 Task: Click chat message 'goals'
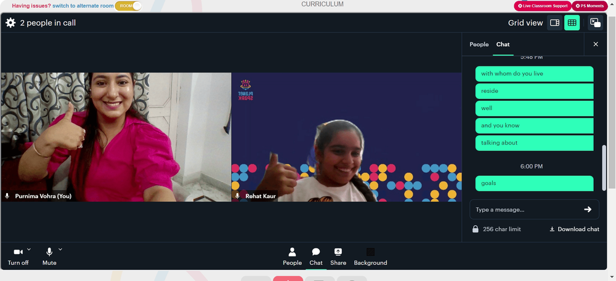pos(534,183)
